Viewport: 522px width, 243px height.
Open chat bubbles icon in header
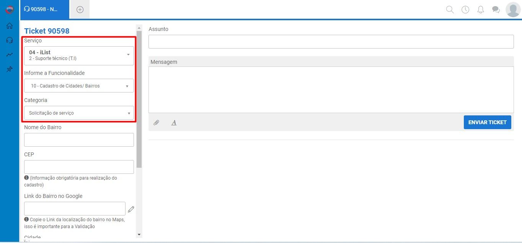click(x=496, y=10)
